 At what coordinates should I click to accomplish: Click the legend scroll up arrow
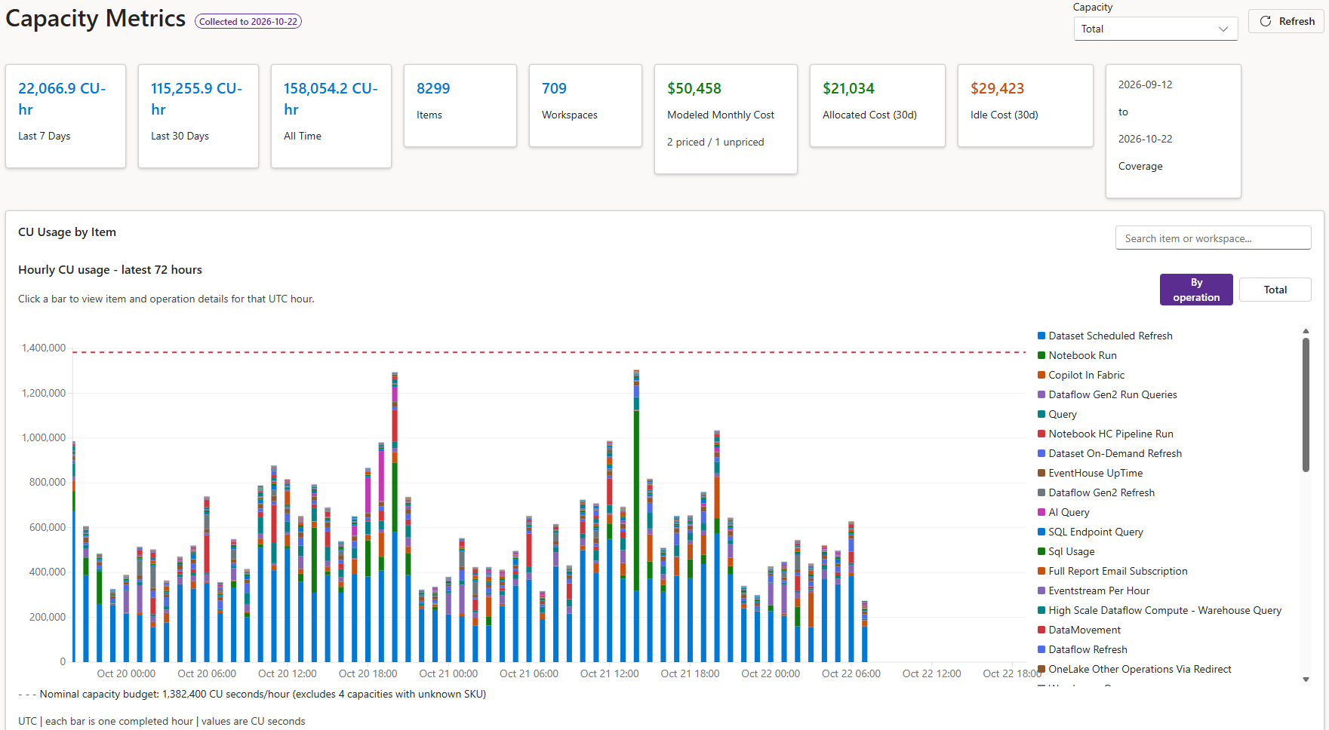point(1306,331)
